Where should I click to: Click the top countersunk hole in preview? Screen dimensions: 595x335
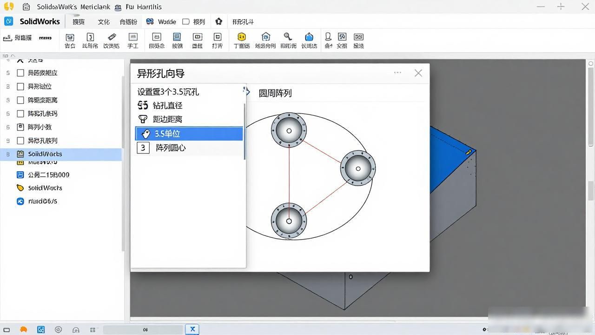(289, 130)
